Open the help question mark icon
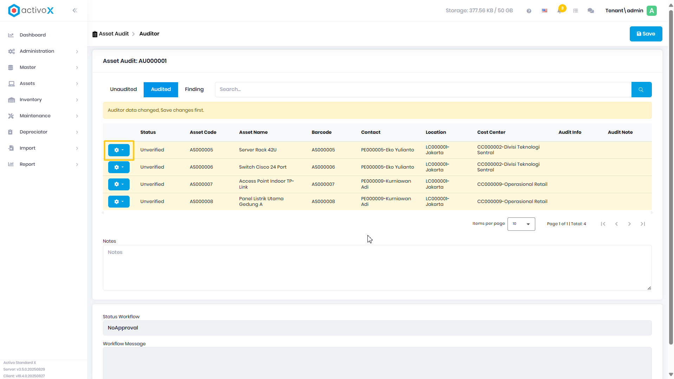The width and height of the screenshot is (674, 379). (529, 11)
